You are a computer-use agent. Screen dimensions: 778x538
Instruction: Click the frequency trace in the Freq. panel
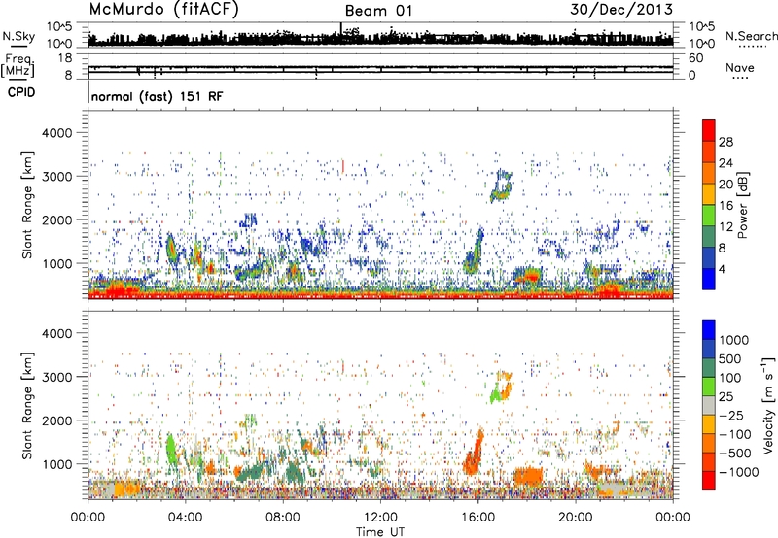click(x=380, y=69)
